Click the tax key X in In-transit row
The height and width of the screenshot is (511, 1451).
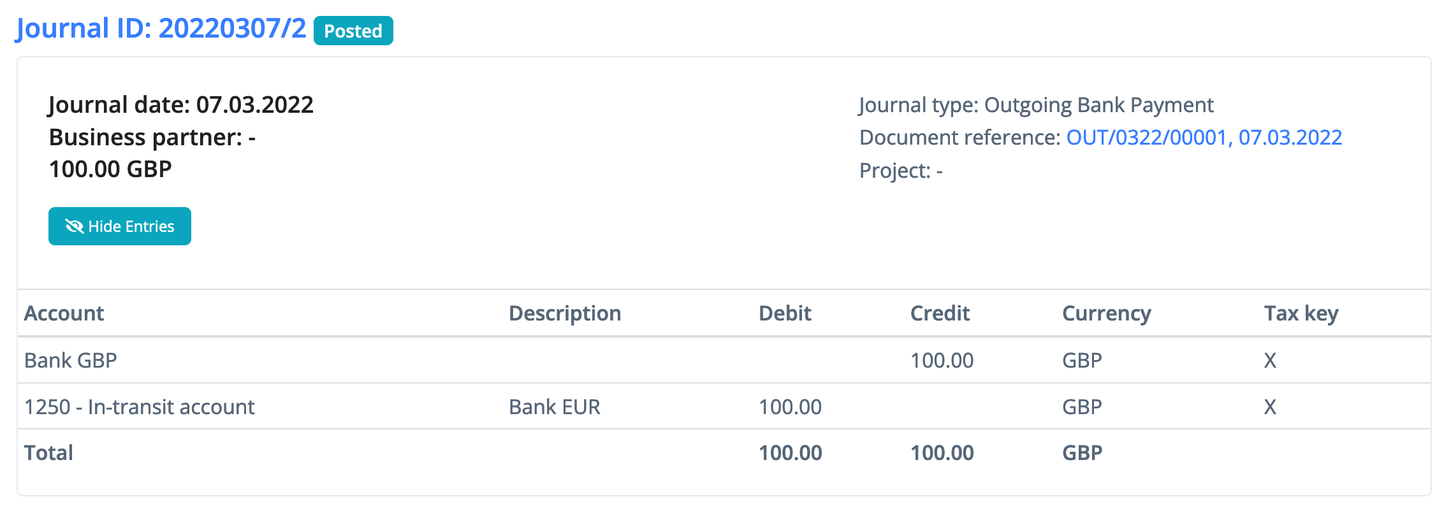click(x=1270, y=407)
